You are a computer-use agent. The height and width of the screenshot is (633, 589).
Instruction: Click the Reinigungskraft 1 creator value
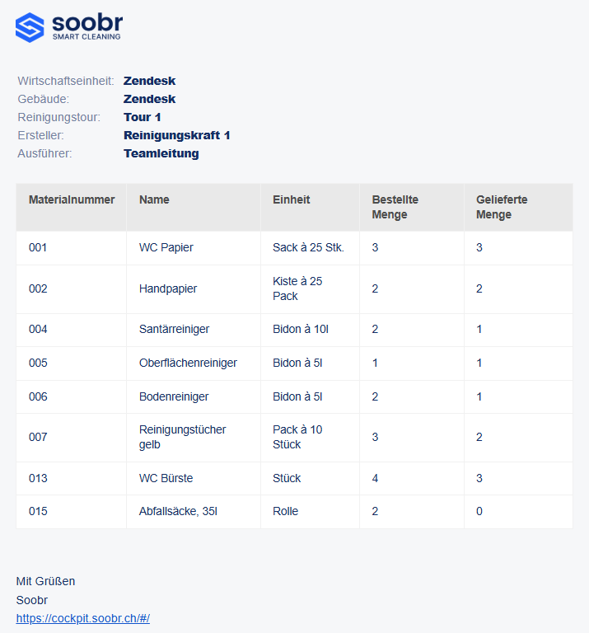[x=176, y=135]
